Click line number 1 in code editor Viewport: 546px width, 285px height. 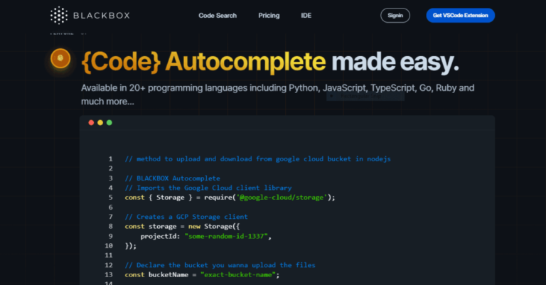tap(110, 159)
